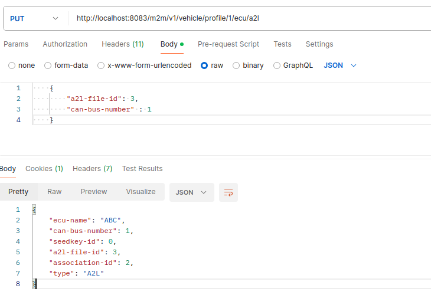Screen dimensions: 431x308
Task: Open the response JSON format dropdown
Action: click(x=191, y=192)
